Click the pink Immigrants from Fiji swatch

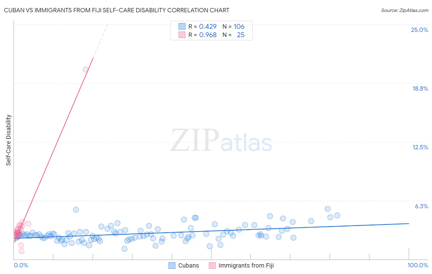(x=212, y=265)
